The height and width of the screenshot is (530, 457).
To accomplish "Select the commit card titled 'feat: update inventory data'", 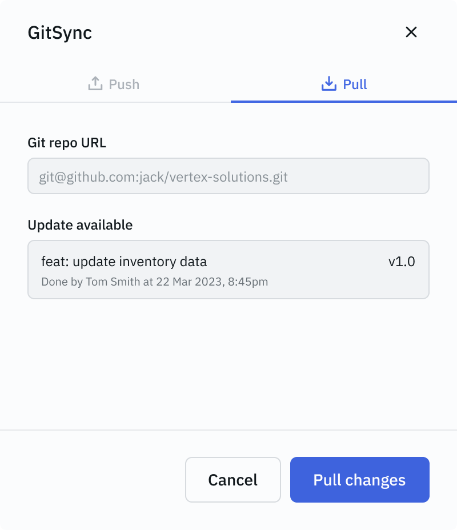I will point(228,269).
